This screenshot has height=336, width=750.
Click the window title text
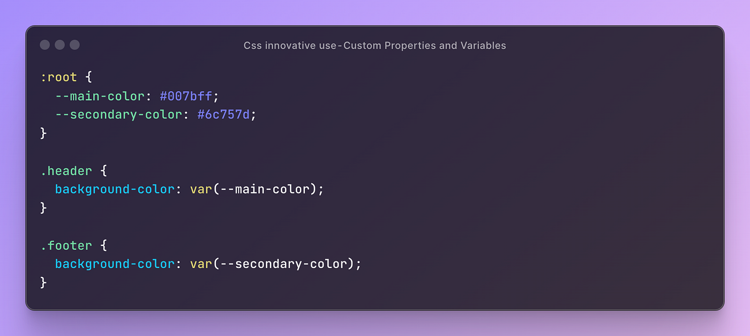point(374,46)
